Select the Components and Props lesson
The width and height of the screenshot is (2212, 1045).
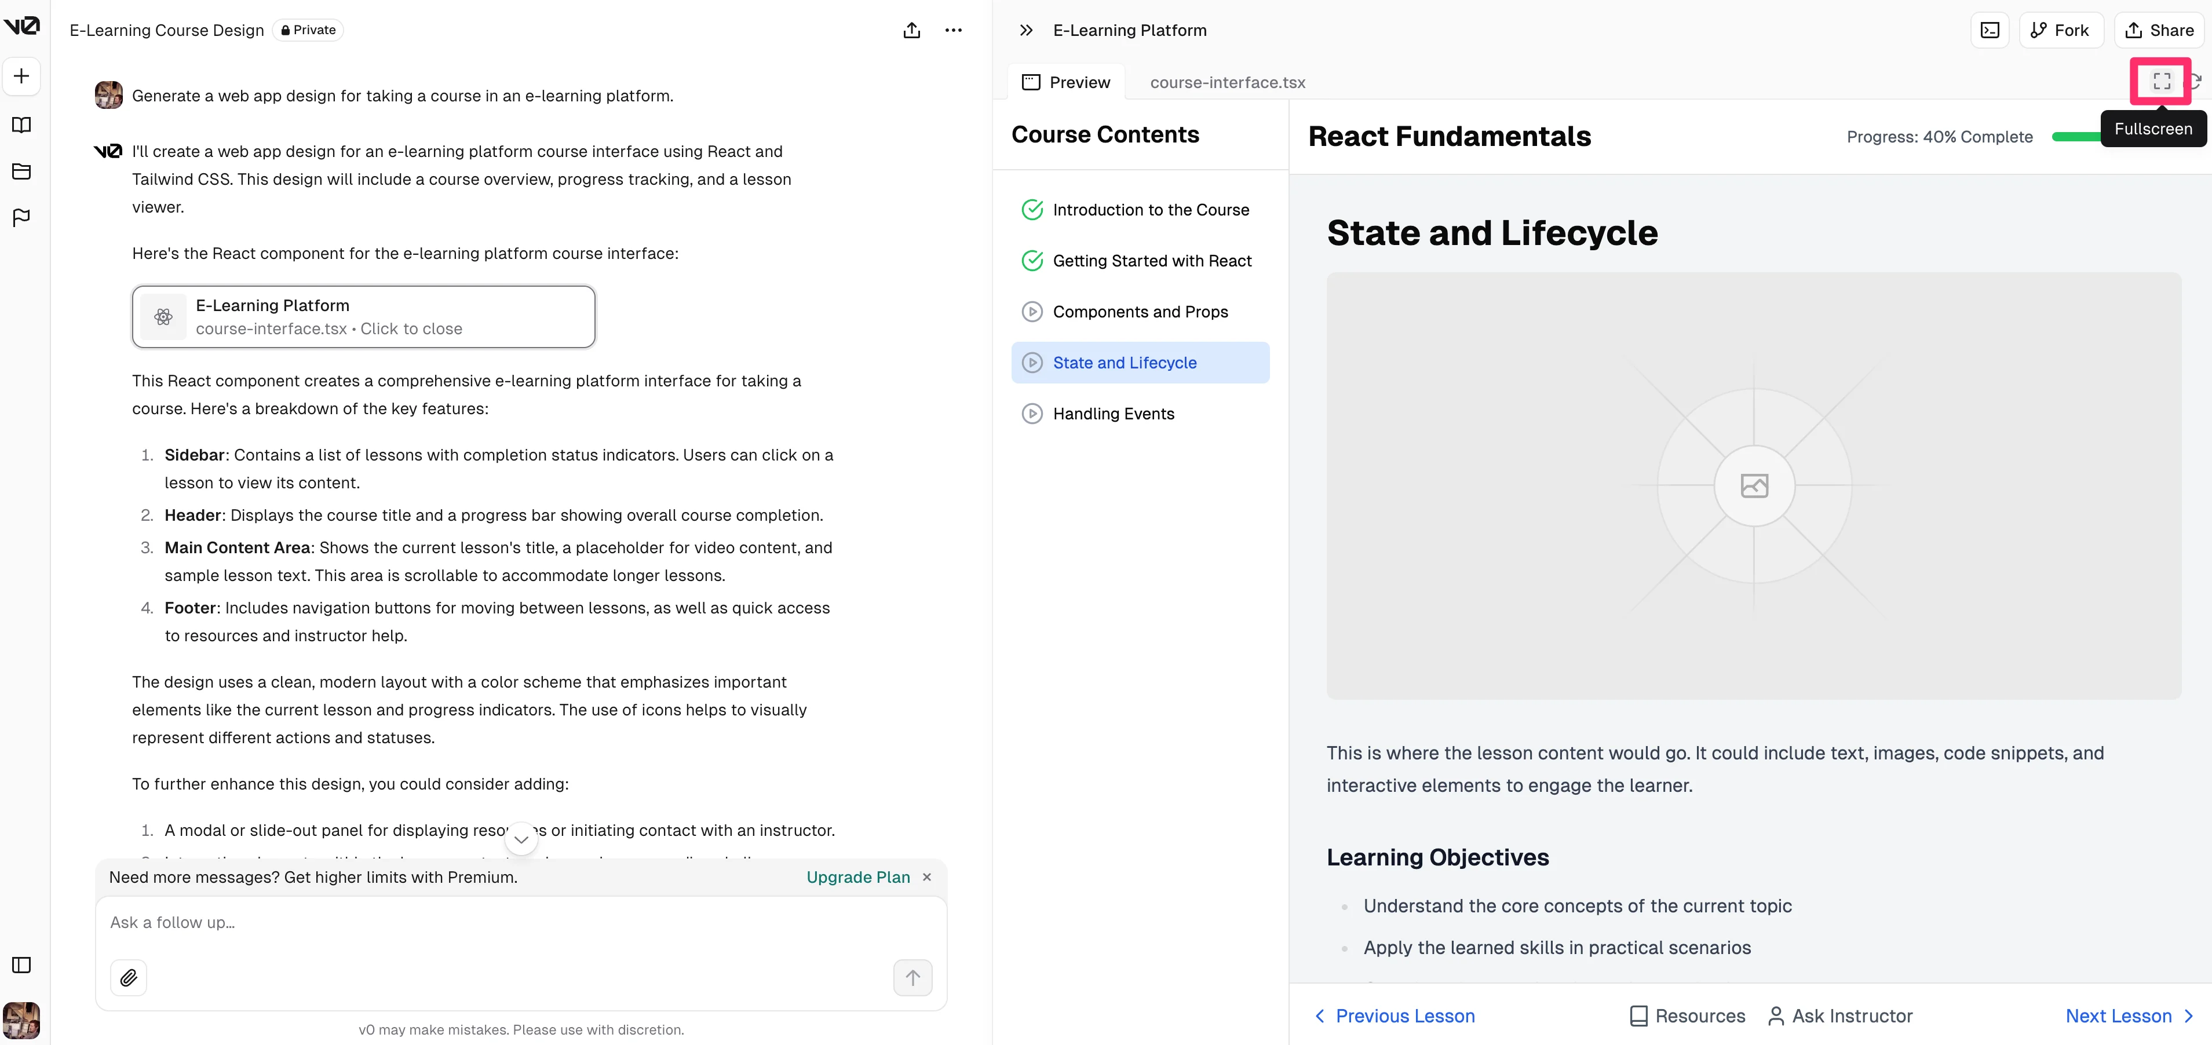pos(1140,312)
